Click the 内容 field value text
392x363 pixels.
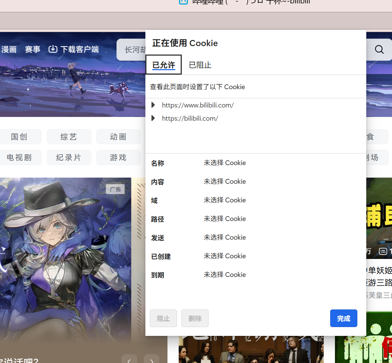tap(225, 181)
